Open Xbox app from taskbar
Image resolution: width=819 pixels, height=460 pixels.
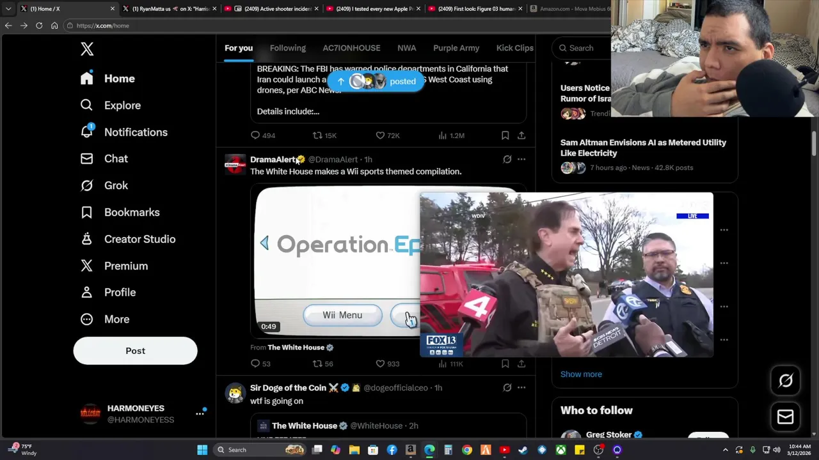561,450
